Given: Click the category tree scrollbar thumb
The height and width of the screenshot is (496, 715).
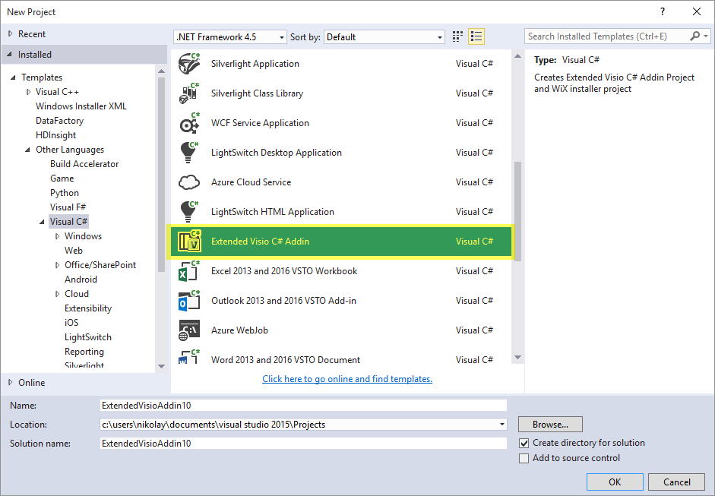Looking at the screenshot, I should [161, 175].
